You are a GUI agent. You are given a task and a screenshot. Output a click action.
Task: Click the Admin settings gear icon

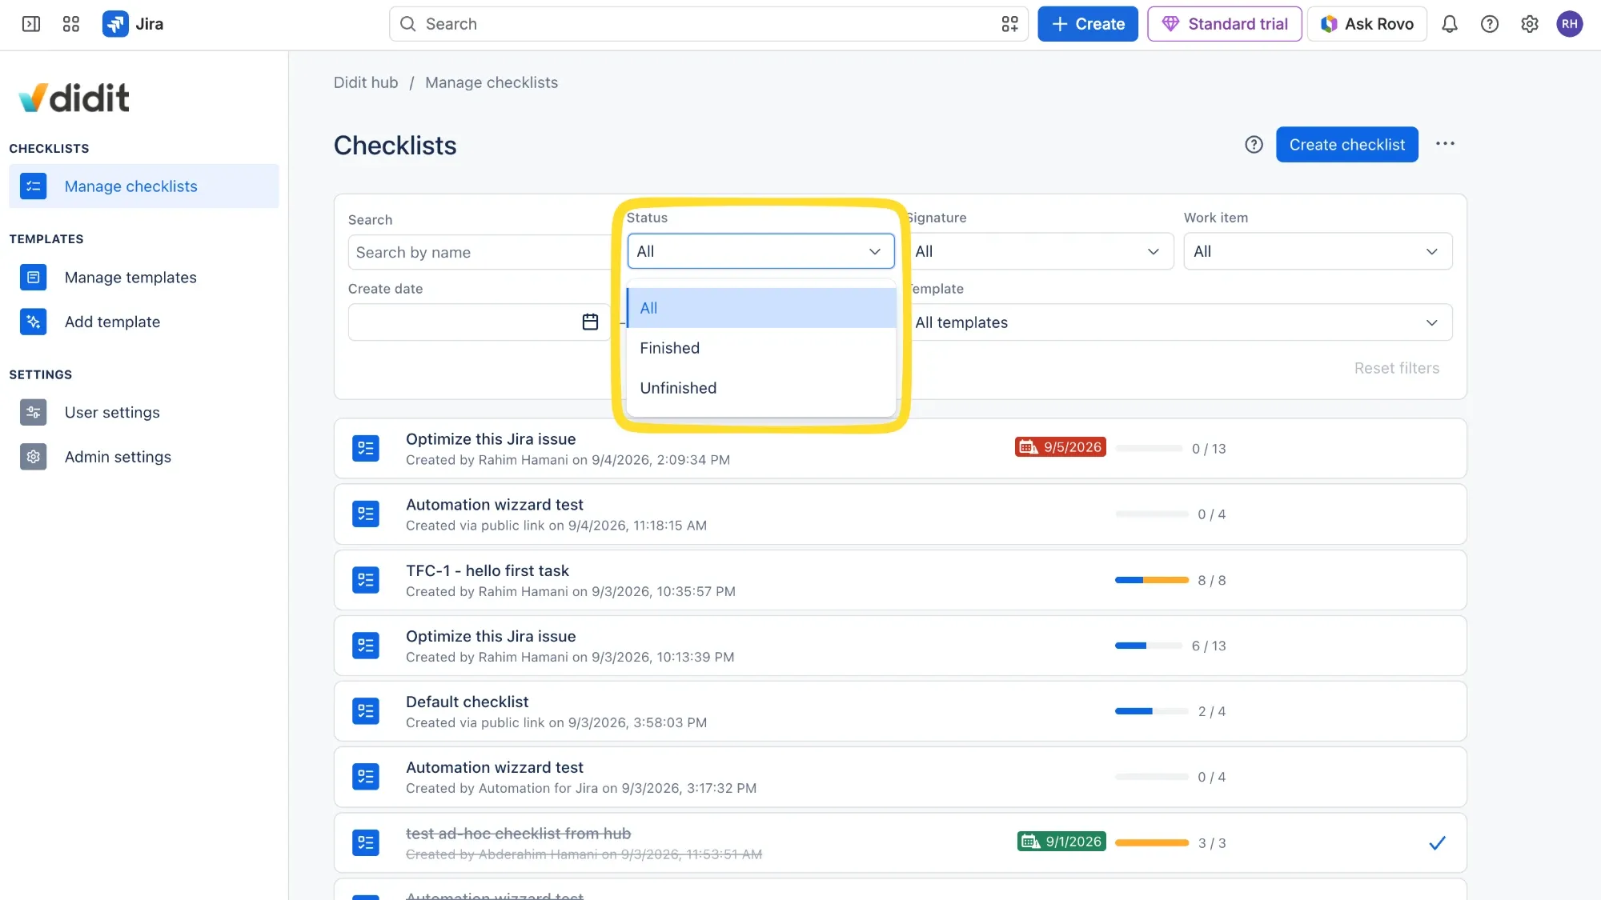(33, 457)
